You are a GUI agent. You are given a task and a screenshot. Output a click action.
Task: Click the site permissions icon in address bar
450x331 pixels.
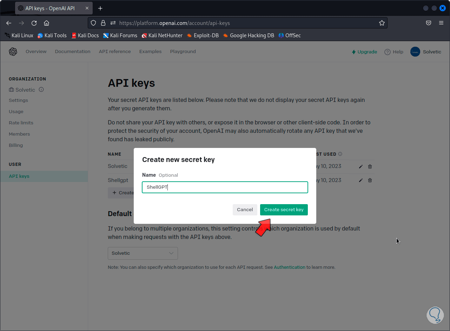coord(113,23)
